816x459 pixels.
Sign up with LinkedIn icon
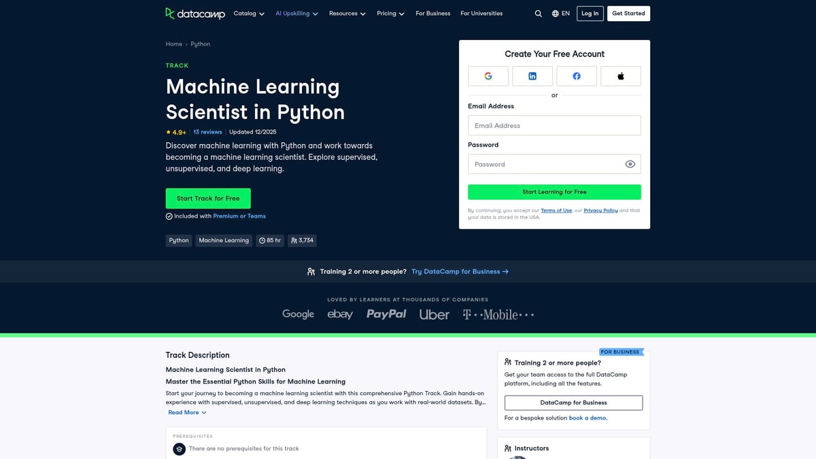tap(532, 76)
